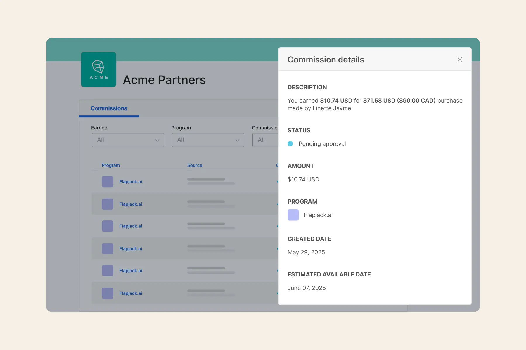Screen dimensions: 526x350
Task: Click the Flapjack.ai program name in details
Action: click(318, 215)
